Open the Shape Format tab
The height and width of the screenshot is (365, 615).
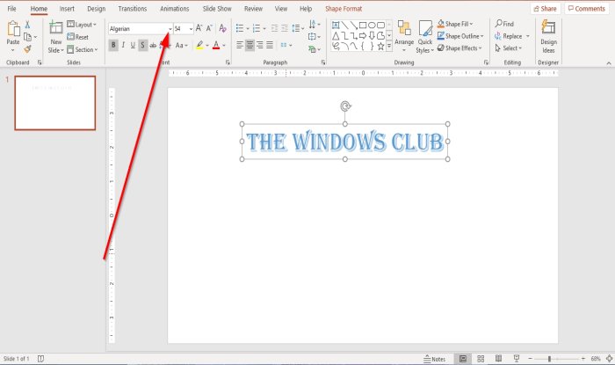tap(344, 9)
